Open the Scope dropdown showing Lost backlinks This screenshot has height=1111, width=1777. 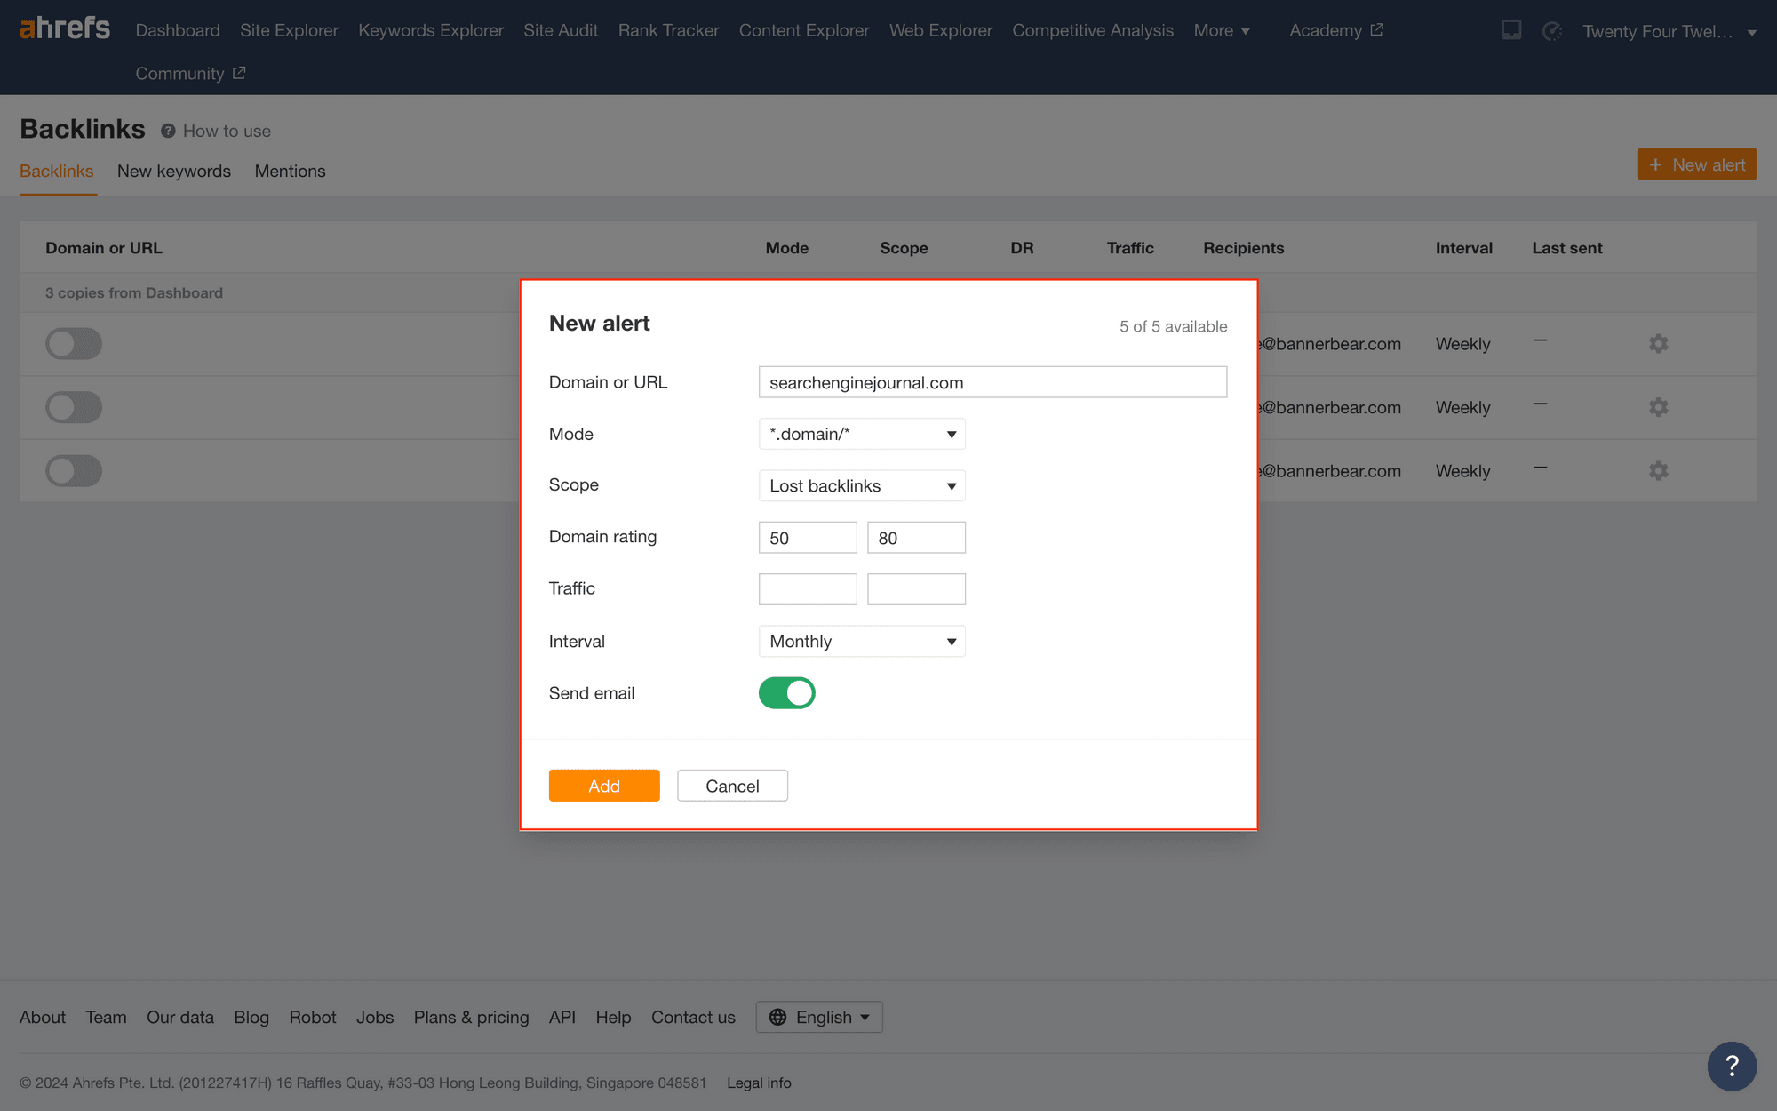pos(862,485)
